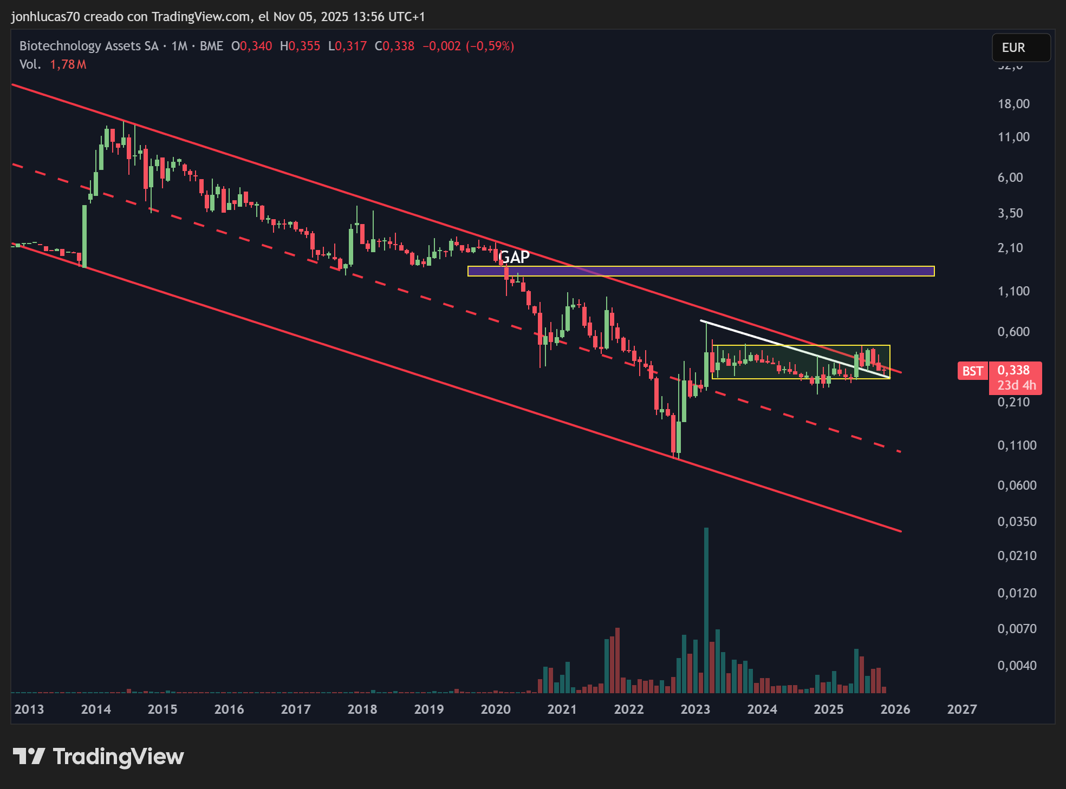Viewport: 1066px width, 789px height.
Task: Click the 2020 year label on time axis
Action: pyautogui.click(x=496, y=709)
